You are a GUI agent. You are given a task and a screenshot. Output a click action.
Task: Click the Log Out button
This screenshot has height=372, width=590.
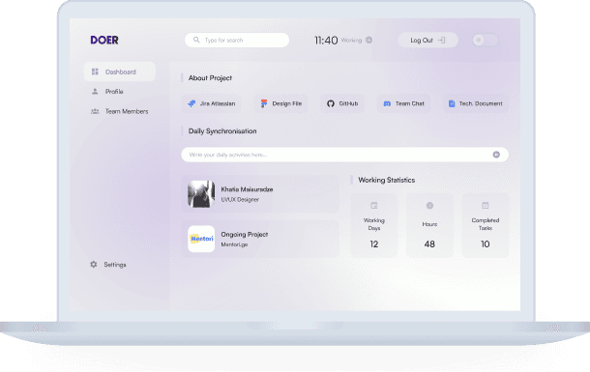click(428, 41)
